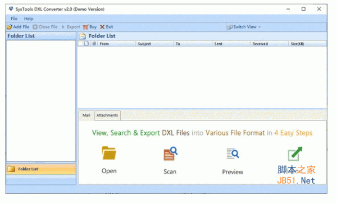Sort by the Size(KB) column
The height and width of the screenshot is (204, 337).
coord(308,44)
